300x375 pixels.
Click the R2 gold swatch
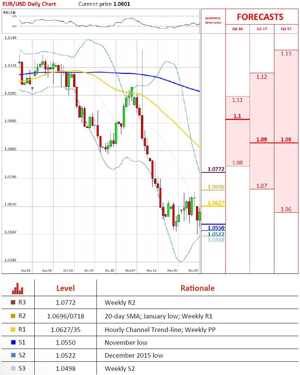click(x=13, y=316)
